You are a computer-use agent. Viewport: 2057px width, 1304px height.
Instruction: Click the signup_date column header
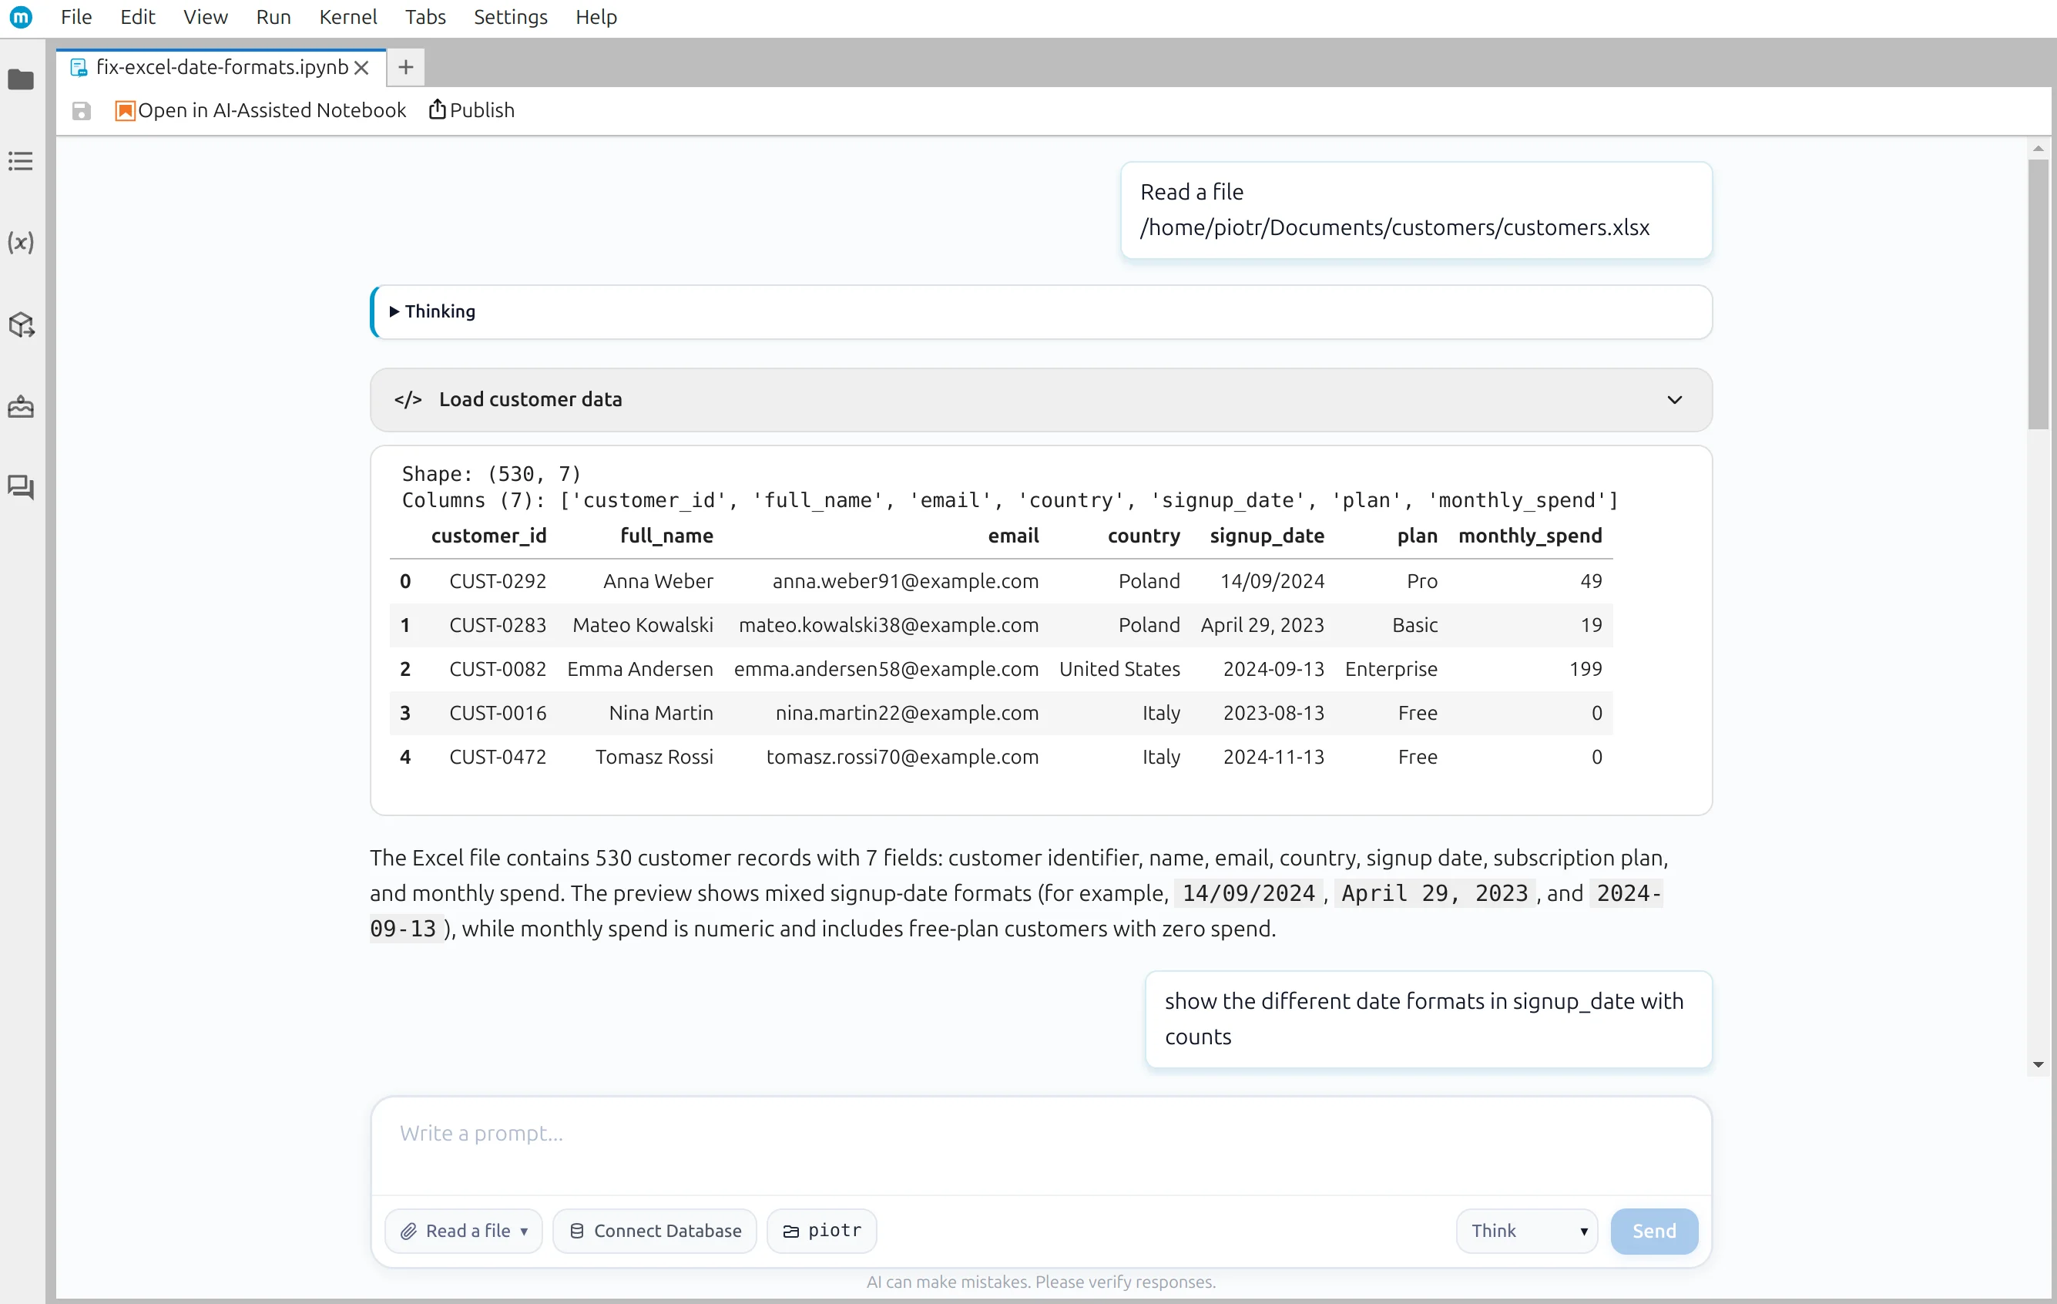click(x=1267, y=536)
